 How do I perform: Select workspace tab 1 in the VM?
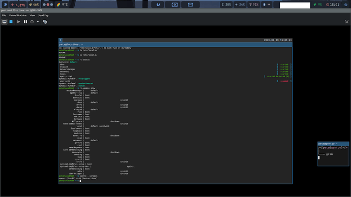pyautogui.click(x=60, y=40)
